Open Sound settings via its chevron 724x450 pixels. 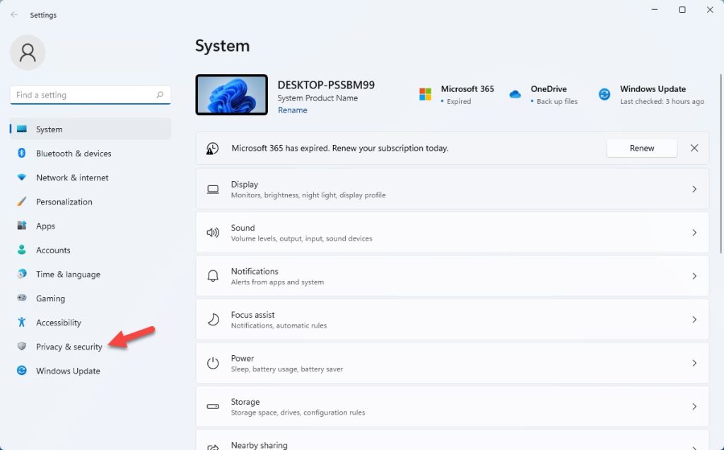[x=694, y=232]
